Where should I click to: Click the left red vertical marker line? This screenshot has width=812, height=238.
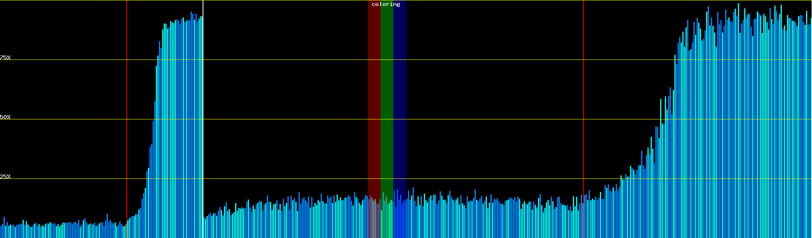[x=127, y=119]
